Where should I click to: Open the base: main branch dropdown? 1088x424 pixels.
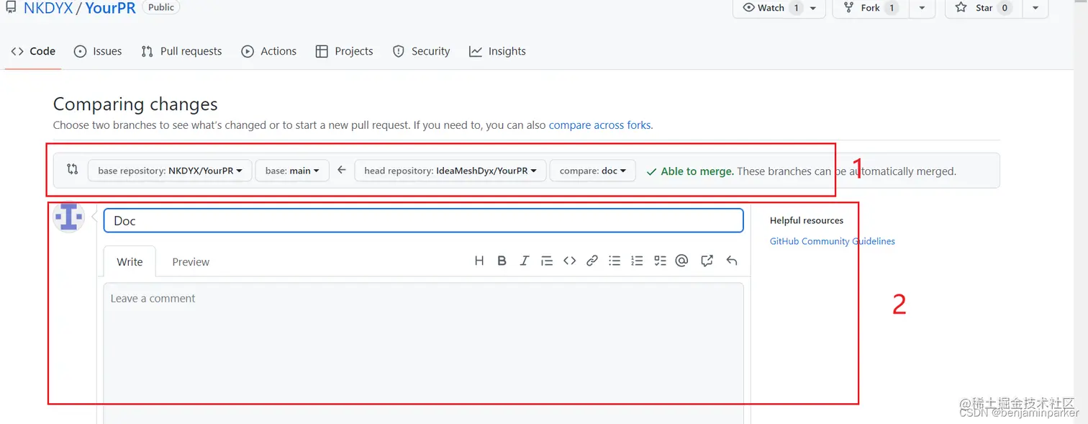292,171
